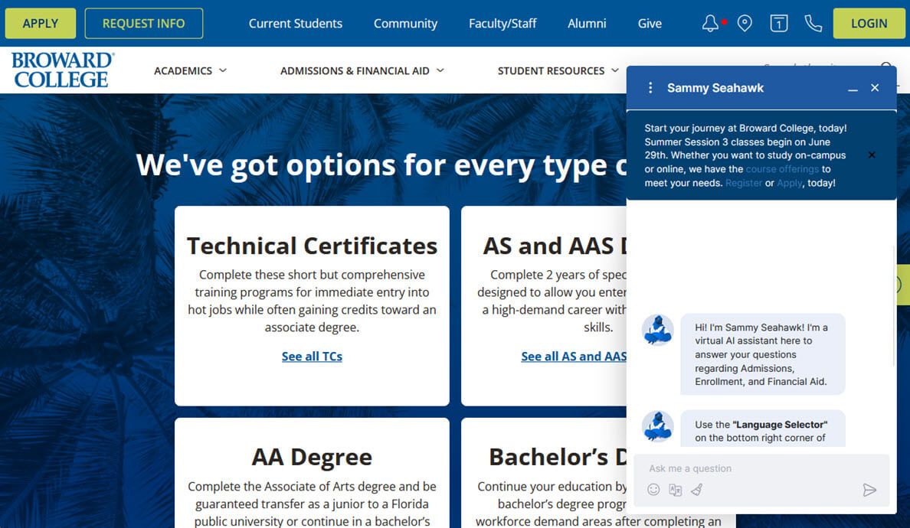Open the Give page
910x528 pixels.
click(x=650, y=23)
